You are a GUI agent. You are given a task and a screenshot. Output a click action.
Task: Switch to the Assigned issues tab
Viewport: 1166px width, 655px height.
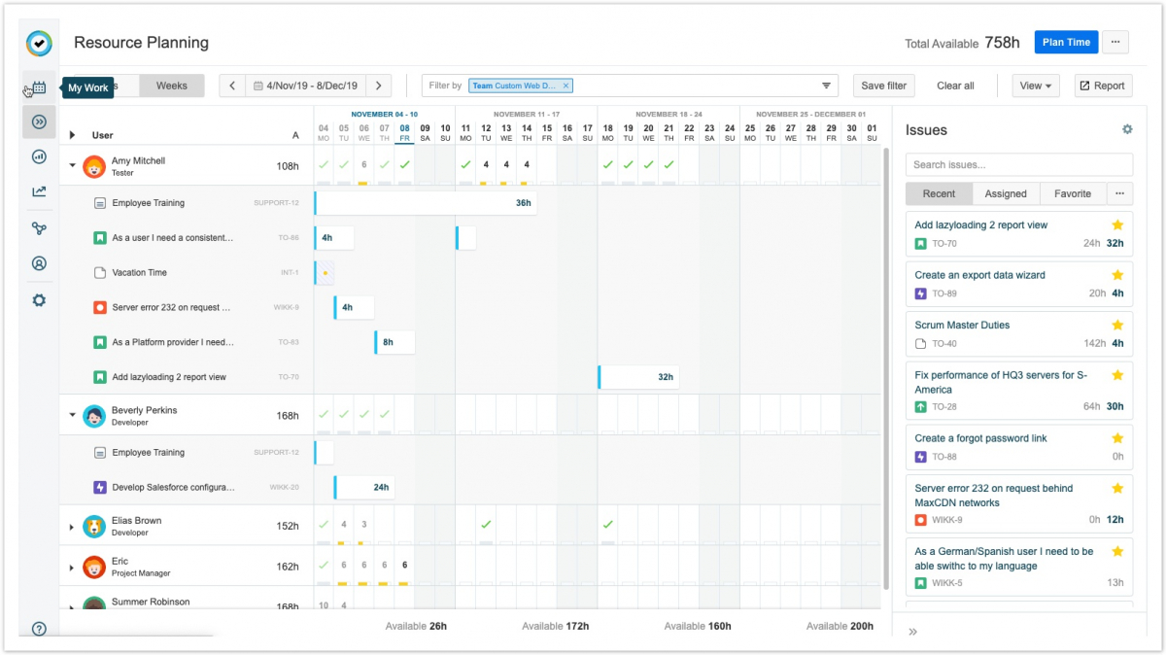pos(1006,193)
